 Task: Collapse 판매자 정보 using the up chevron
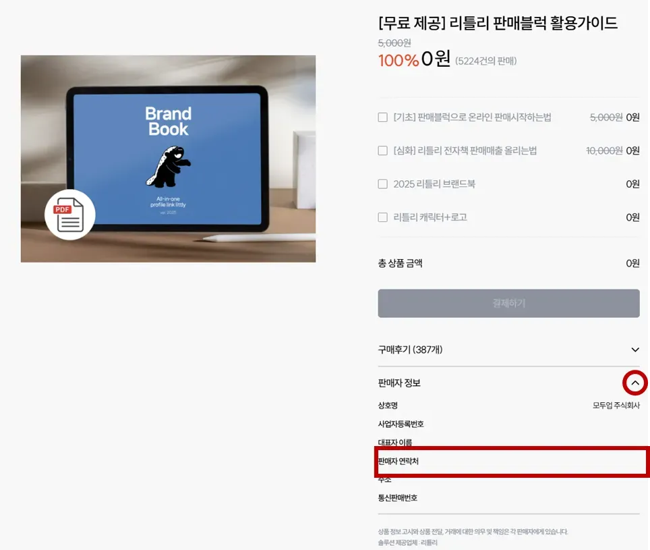click(x=634, y=383)
